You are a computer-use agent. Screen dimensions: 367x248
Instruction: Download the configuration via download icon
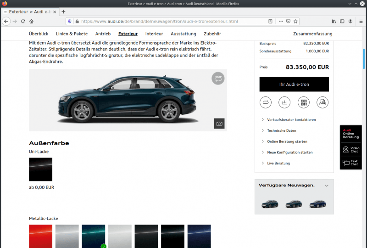click(x=284, y=102)
